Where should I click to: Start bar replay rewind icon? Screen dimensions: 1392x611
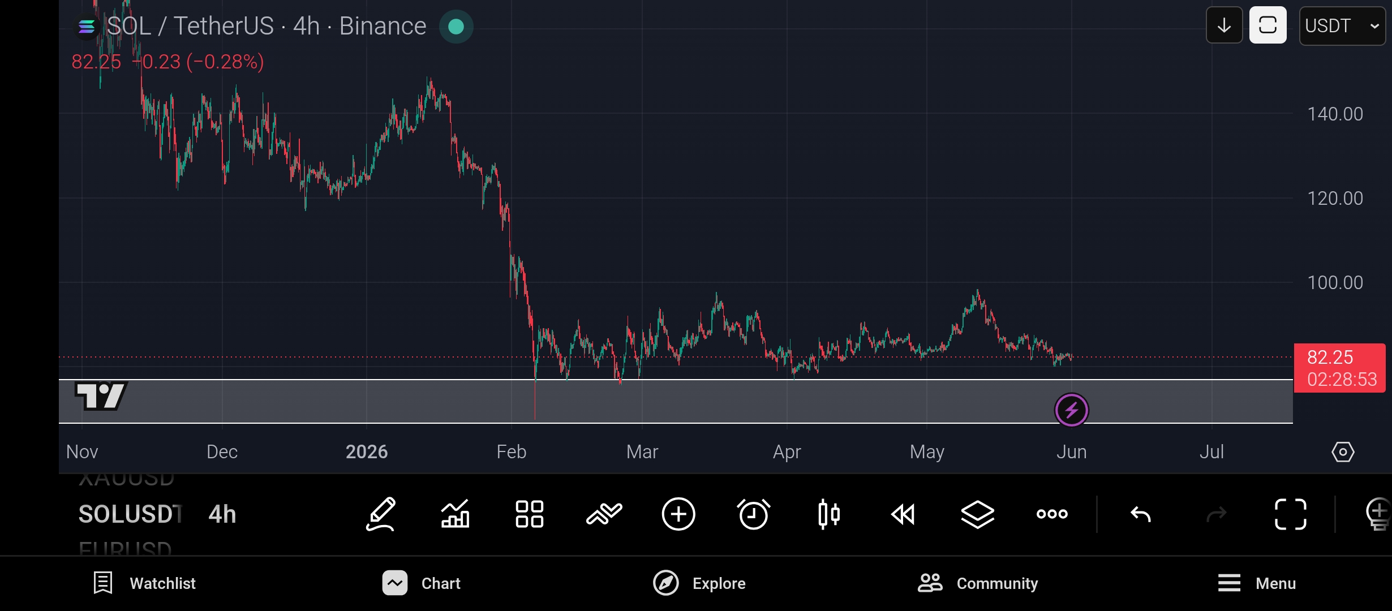(x=903, y=514)
